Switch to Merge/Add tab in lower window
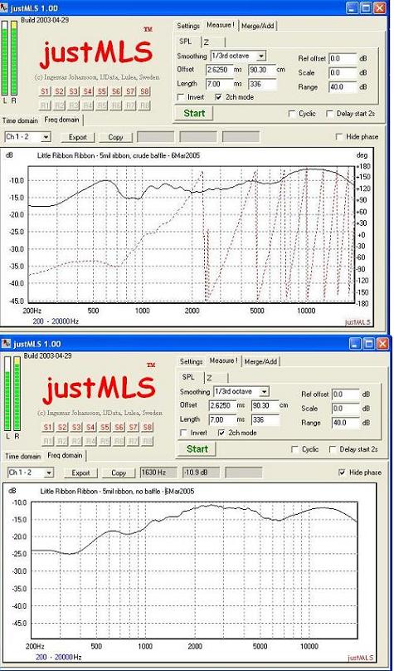 [x=260, y=361]
